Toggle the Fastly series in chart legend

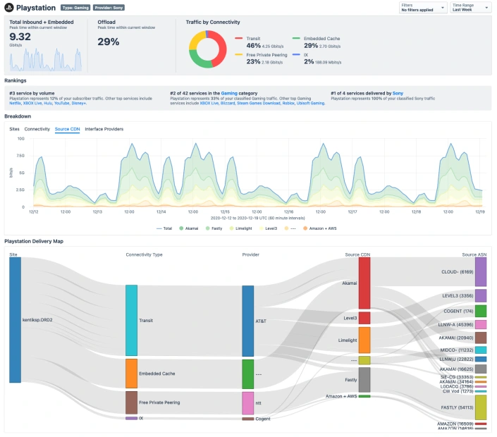click(x=214, y=228)
